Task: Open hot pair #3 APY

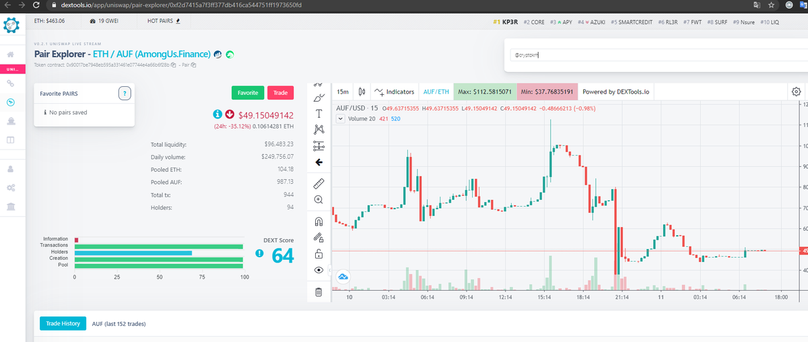Action: point(561,22)
